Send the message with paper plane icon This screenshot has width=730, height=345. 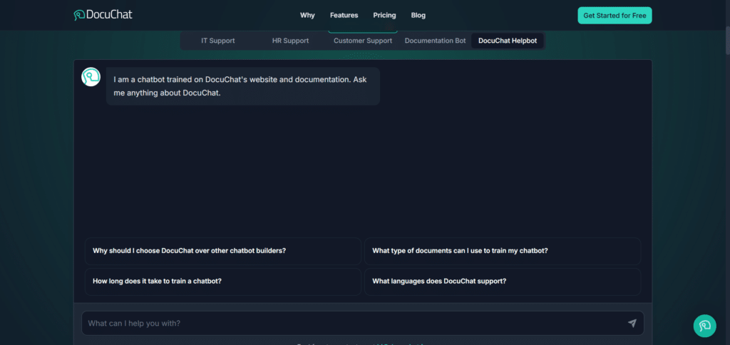(632, 323)
